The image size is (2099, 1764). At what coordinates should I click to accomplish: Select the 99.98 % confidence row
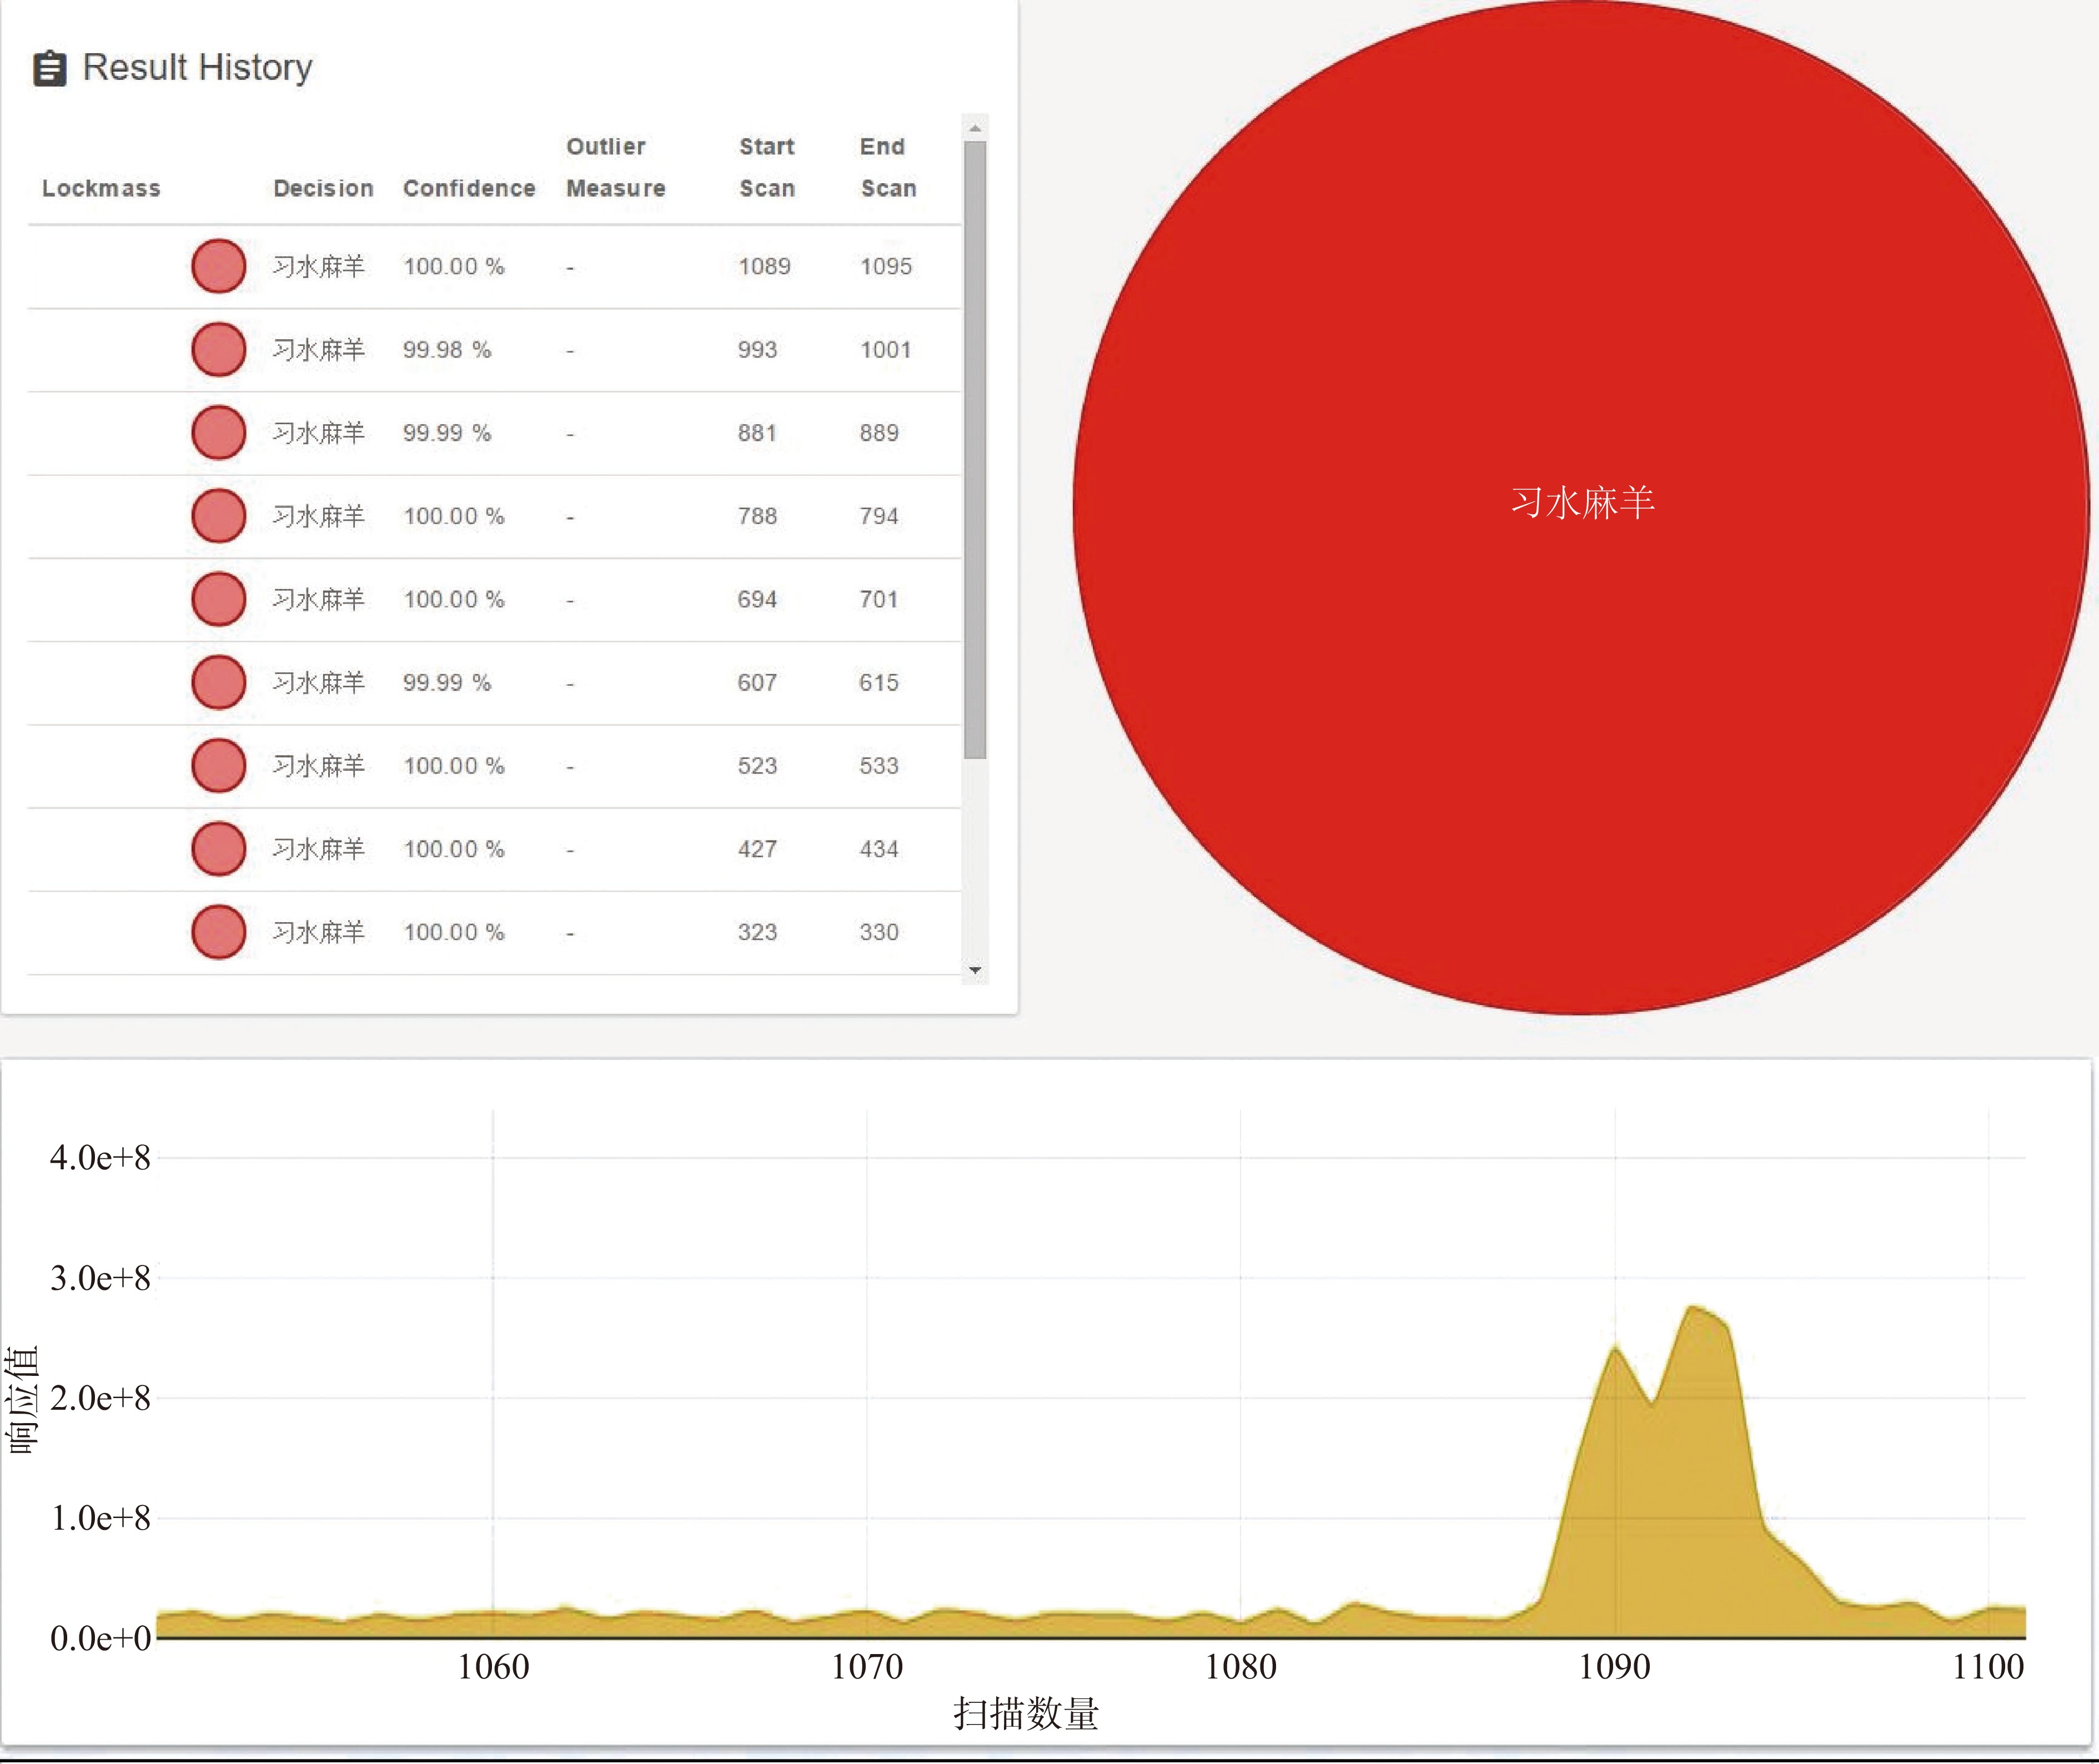pos(447,350)
